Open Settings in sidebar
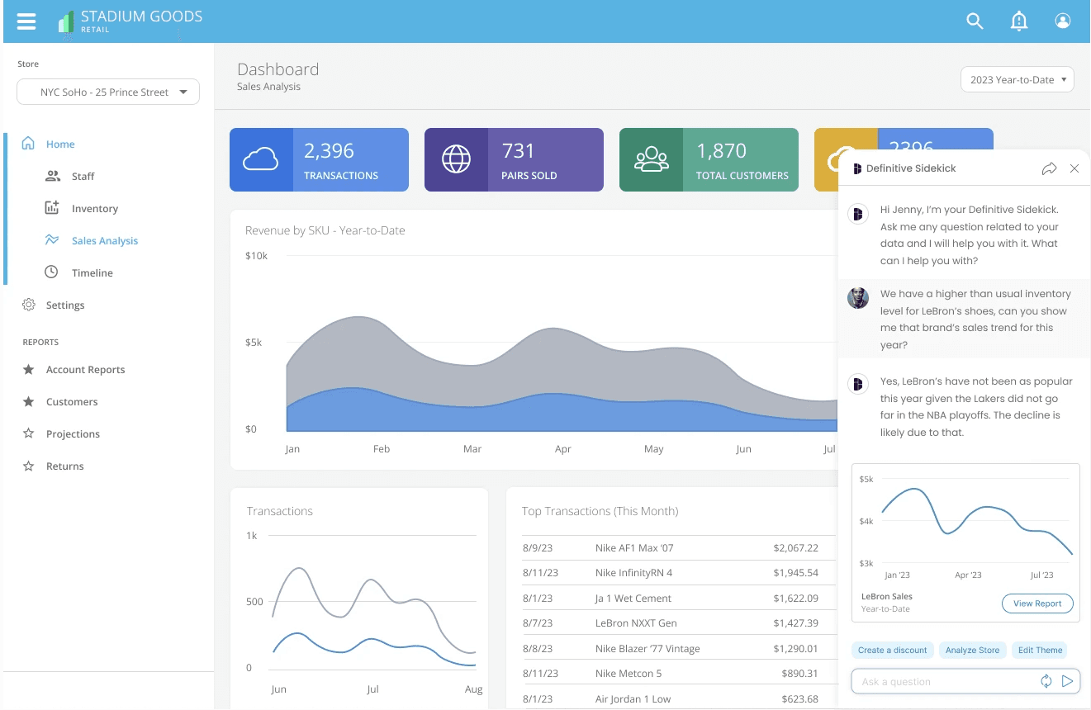This screenshot has width=1091, height=710. 65,305
